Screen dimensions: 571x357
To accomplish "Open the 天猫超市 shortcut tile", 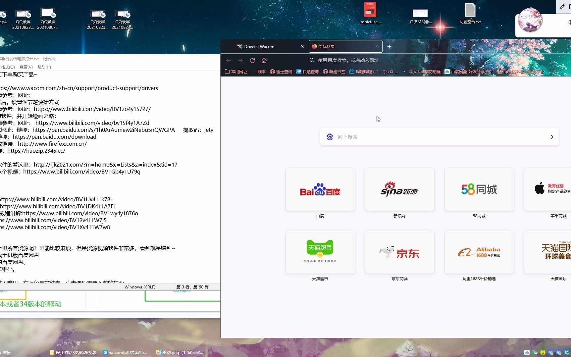I will [320, 252].
